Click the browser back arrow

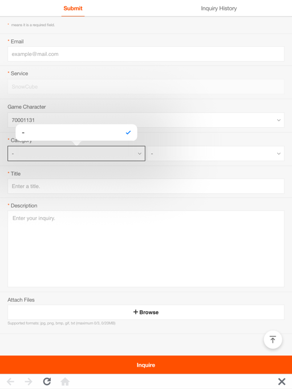coord(10,382)
